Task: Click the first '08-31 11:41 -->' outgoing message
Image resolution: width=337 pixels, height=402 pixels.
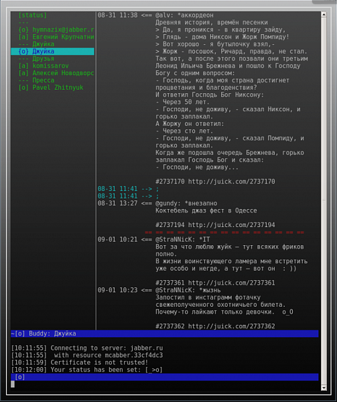Action: tap(128, 189)
